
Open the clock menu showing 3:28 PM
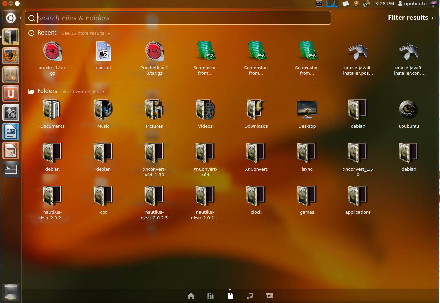[x=385, y=4]
